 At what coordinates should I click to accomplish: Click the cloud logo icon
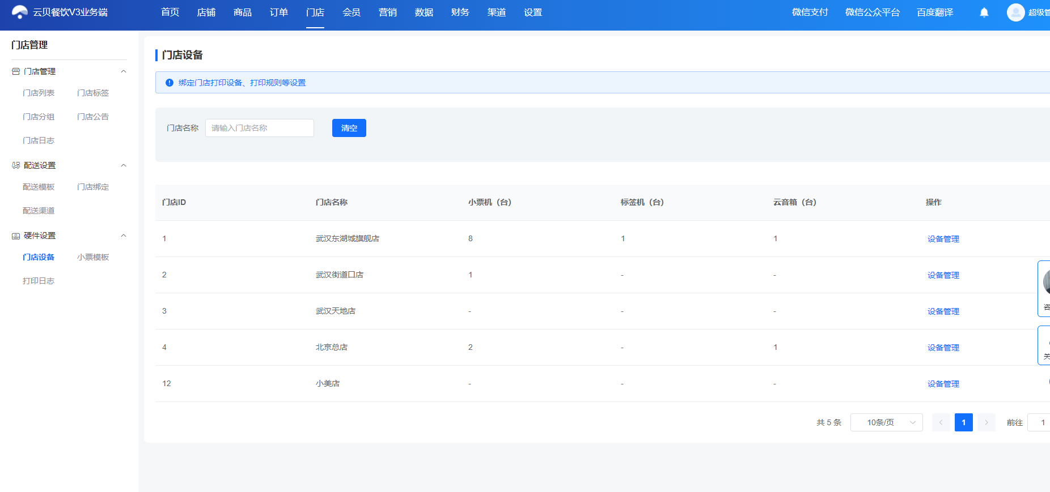coord(20,12)
